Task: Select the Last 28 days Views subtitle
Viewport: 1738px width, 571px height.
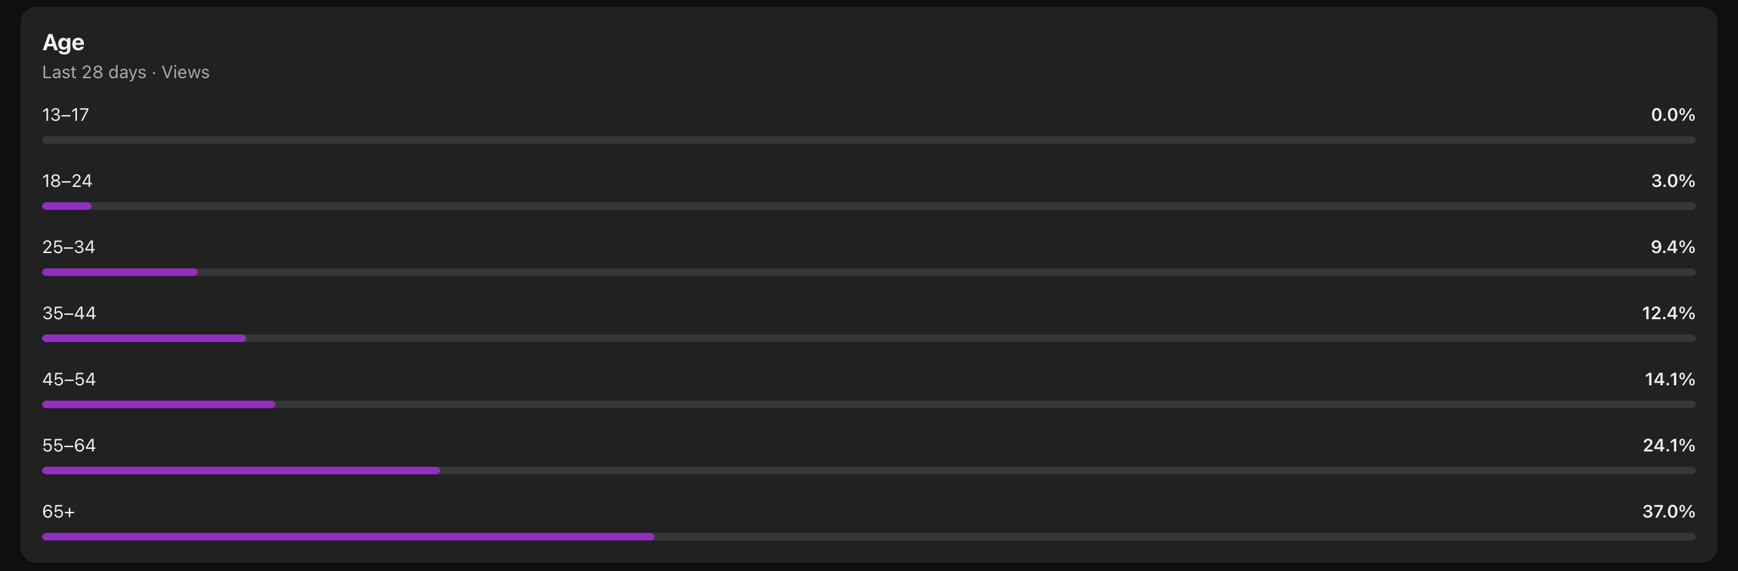Action: tap(125, 72)
